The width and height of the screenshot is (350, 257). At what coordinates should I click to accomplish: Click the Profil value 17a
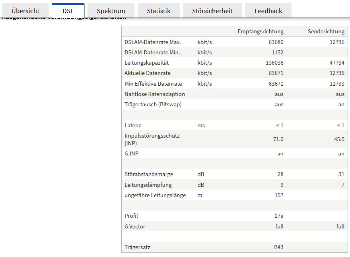click(279, 216)
